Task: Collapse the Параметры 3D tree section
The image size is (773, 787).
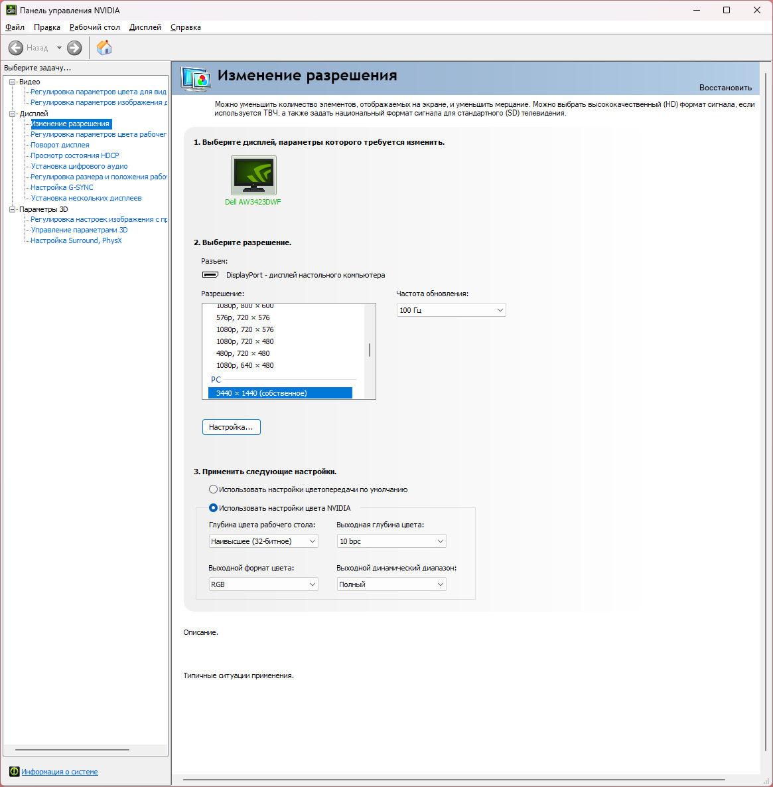Action: 12,209
